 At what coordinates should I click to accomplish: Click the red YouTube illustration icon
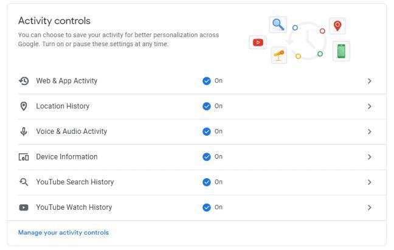258,42
